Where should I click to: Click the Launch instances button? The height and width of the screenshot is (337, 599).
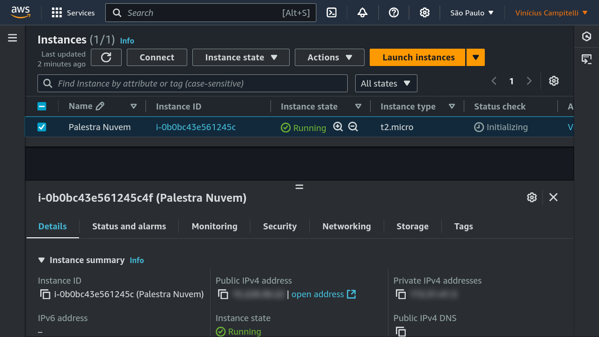pyautogui.click(x=418, y=58)
